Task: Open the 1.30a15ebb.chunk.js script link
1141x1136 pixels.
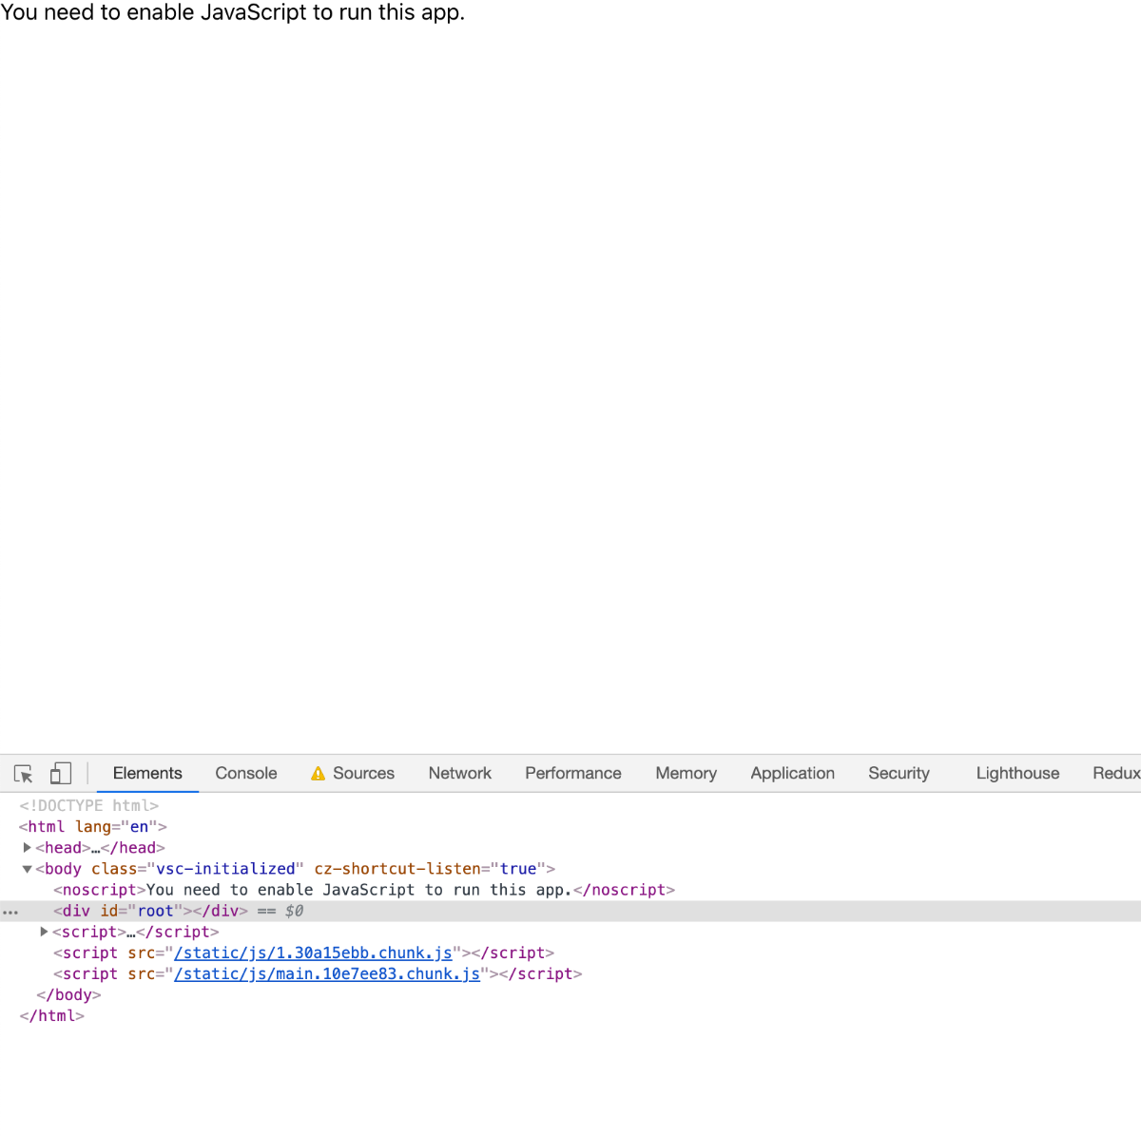Action: pyautogui.click(x=314, y=953)
